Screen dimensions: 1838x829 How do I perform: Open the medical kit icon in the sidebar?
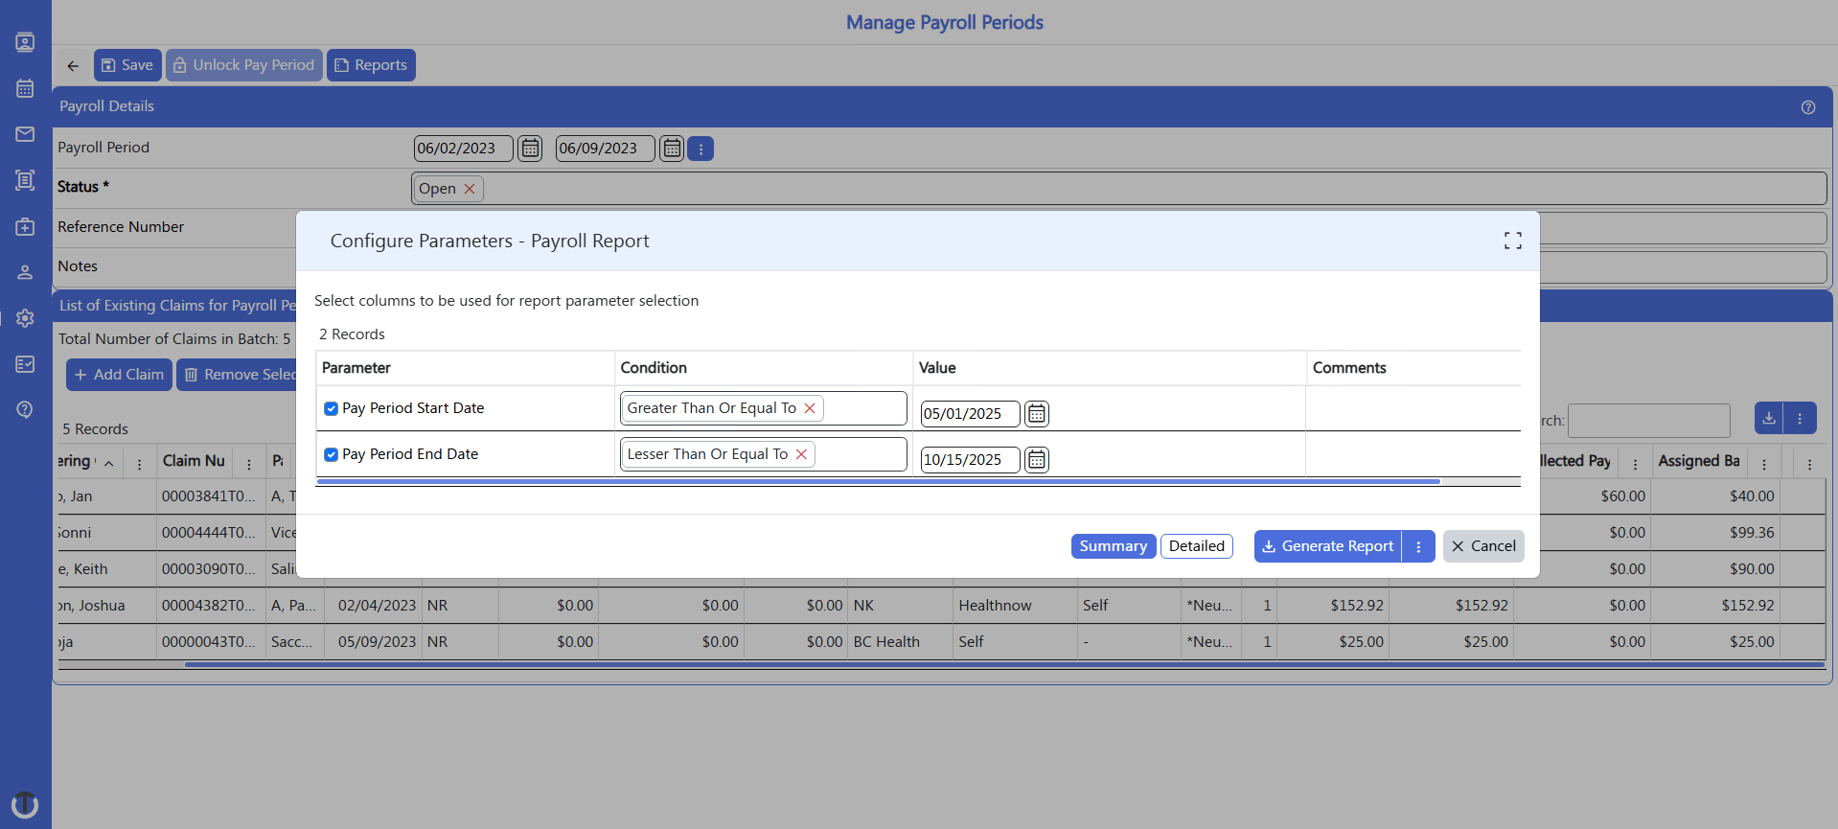[25, 226]
